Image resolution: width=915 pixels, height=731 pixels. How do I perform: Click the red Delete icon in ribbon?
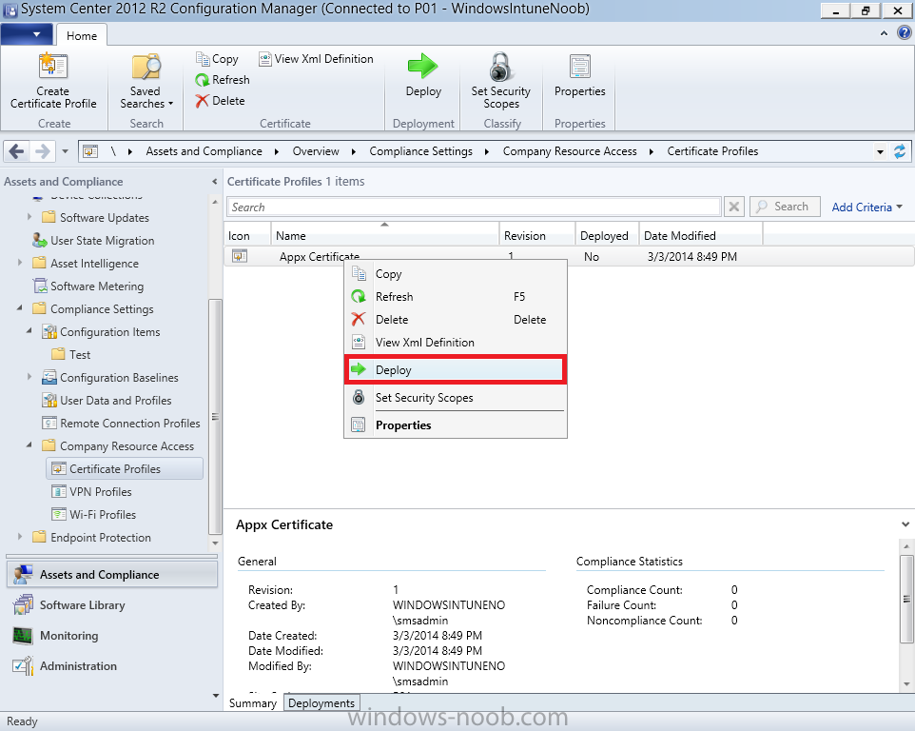(203, 101)
